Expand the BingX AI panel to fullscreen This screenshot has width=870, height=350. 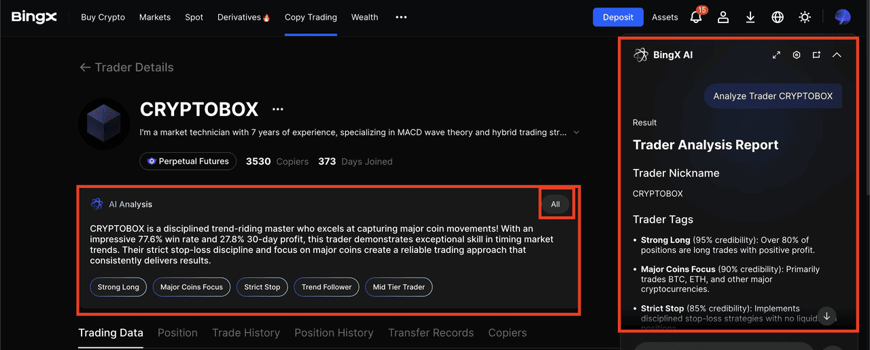pos(776,55)
